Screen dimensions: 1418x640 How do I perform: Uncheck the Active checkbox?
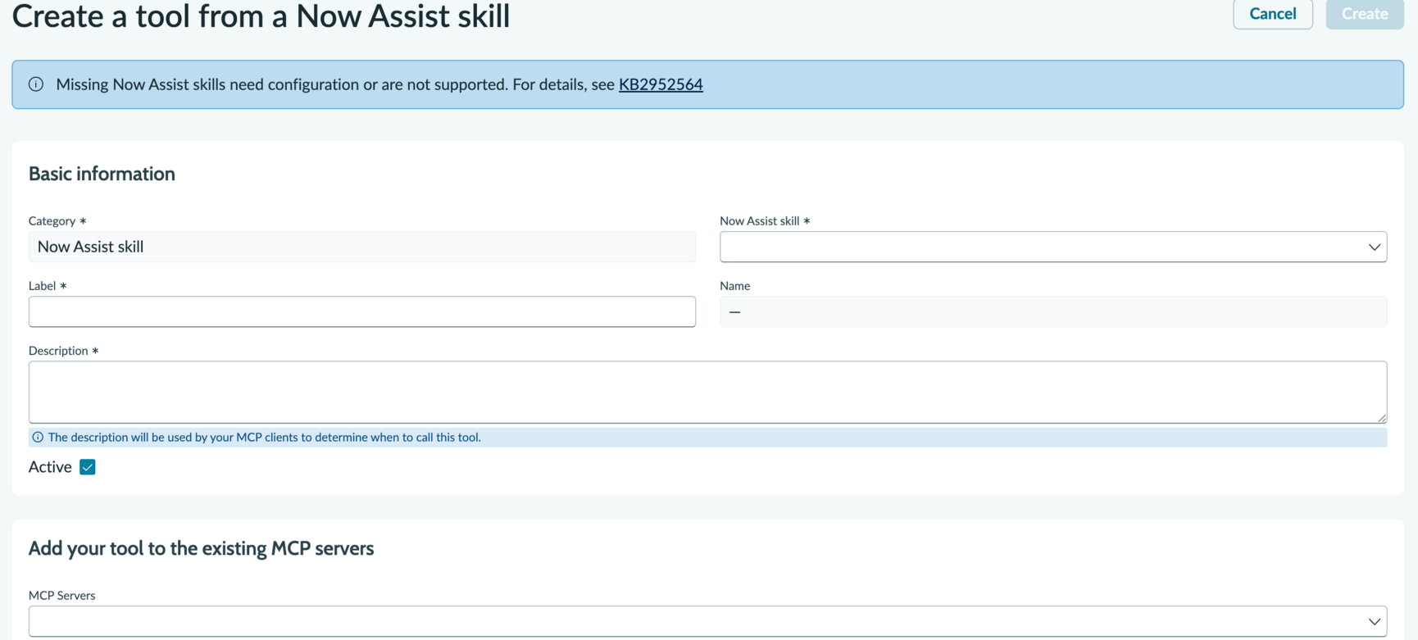pyautogui.click(x=88, y=467)
